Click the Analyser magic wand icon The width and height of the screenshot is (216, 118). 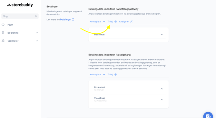tap(132, 21)
